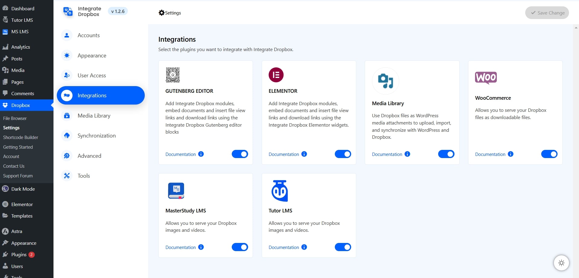Toggle the MasterStudy LMS integration switch

240,247
